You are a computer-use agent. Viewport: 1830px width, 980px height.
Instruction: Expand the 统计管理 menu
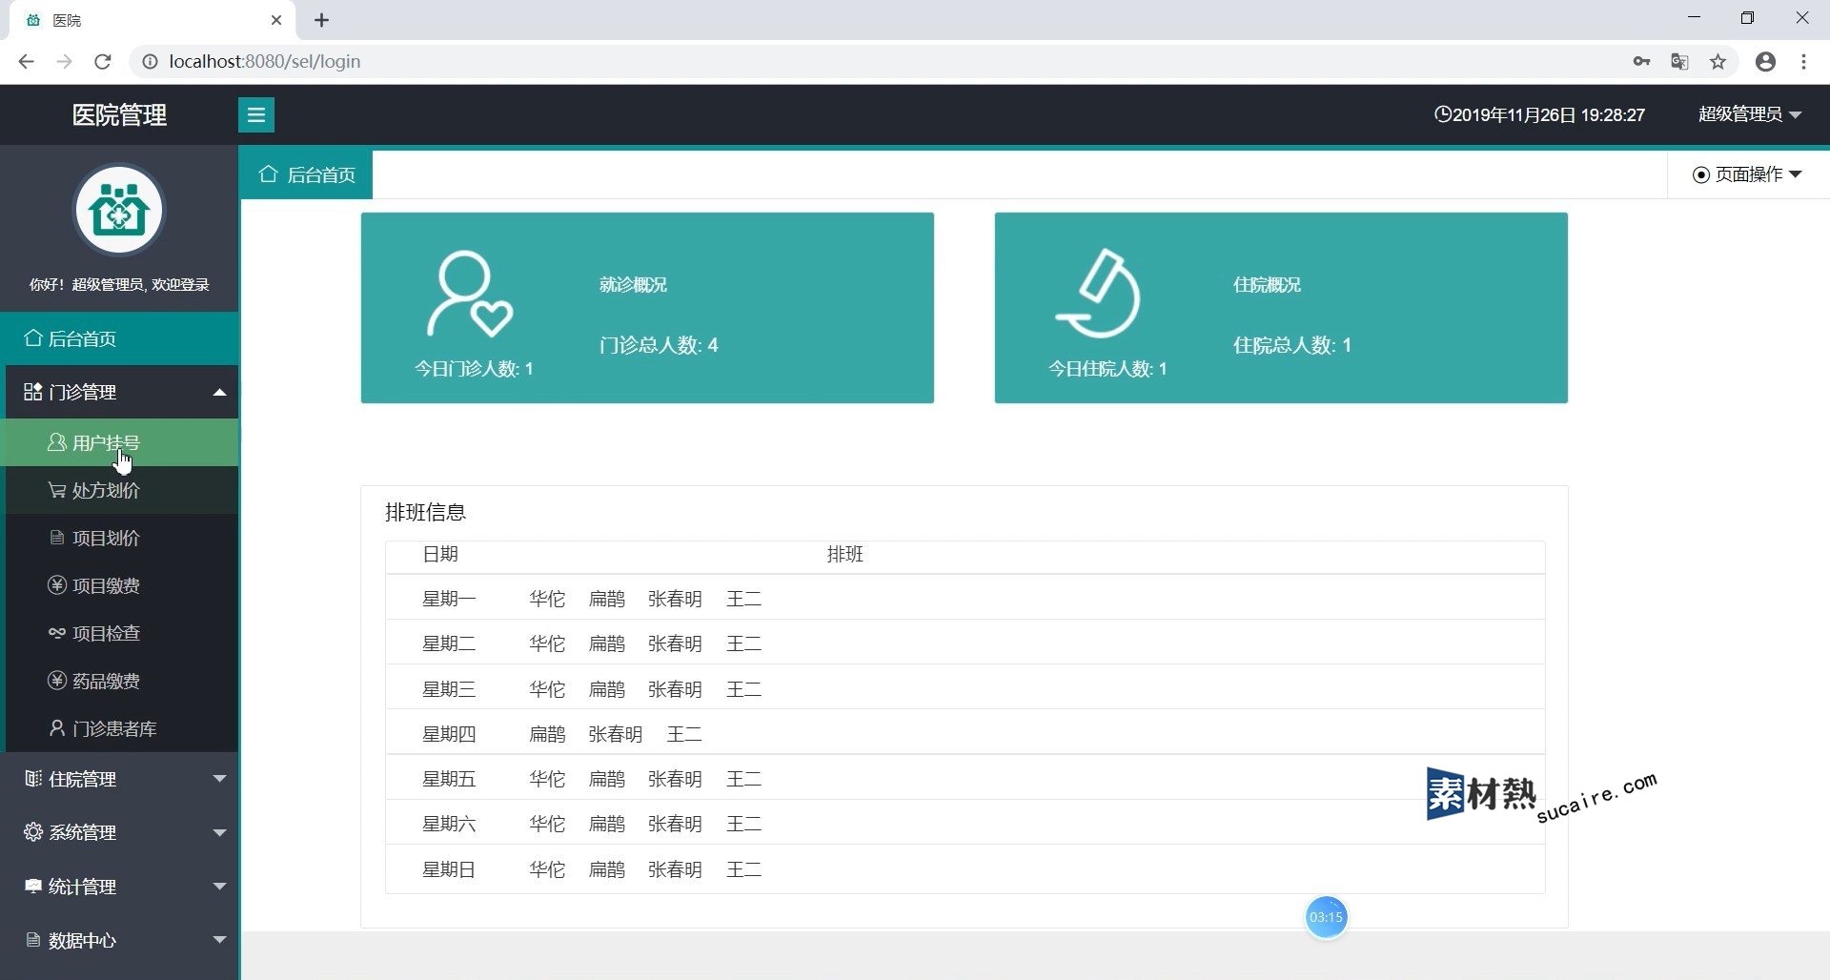(x=119, y=887)
